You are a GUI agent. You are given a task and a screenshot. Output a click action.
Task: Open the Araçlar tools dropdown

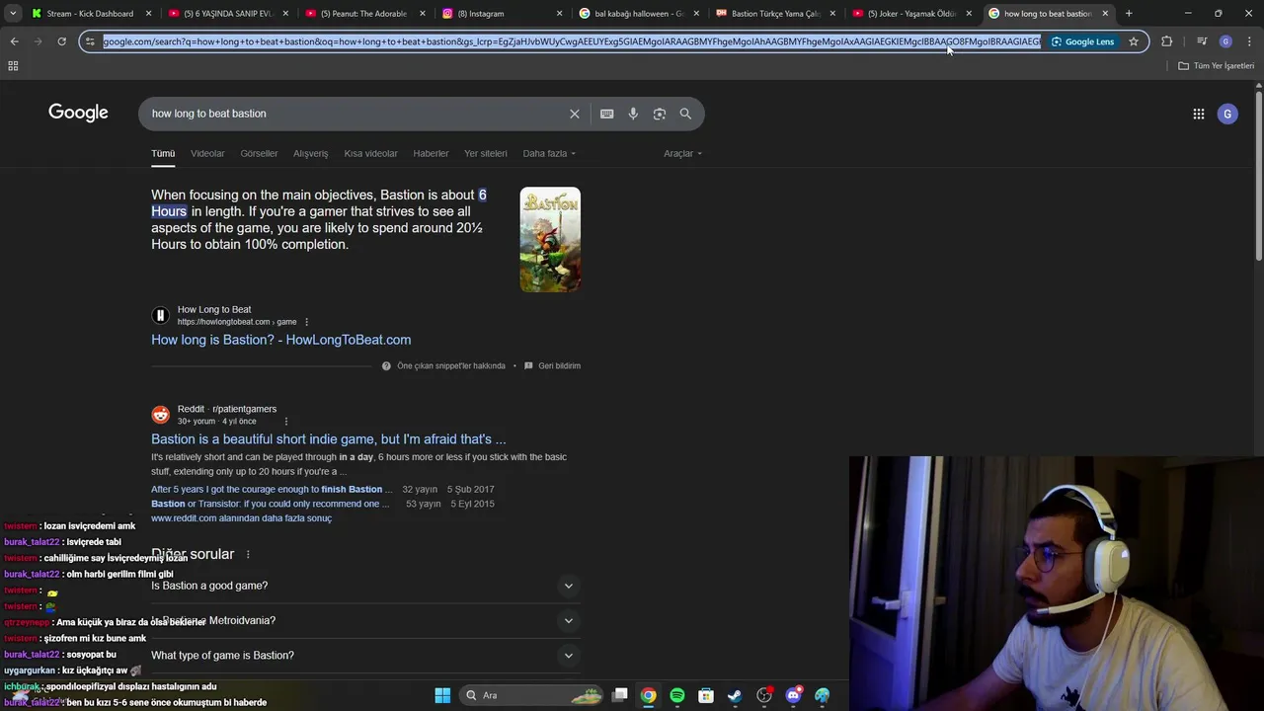click(682, 153)
